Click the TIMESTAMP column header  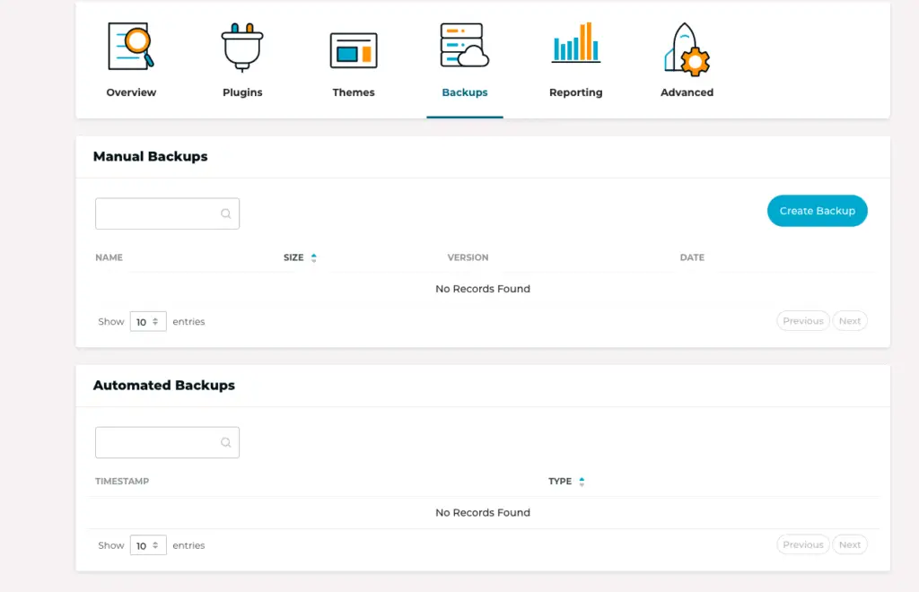point(122,482)
